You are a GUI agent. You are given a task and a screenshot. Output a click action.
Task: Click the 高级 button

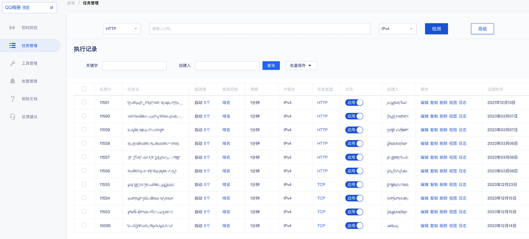(x=482, y=29)
